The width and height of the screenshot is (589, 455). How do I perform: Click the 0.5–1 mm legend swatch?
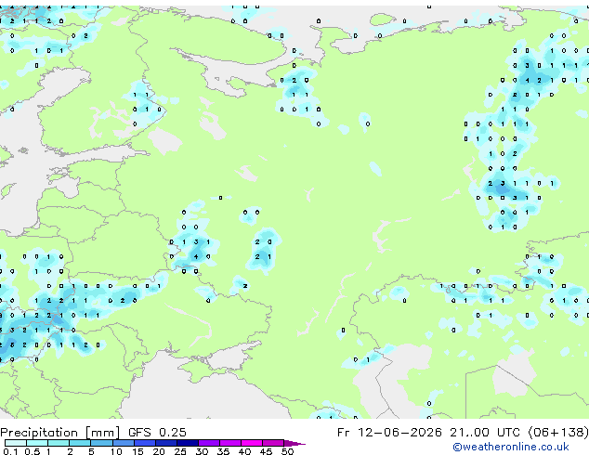click(x=37, y=443)
